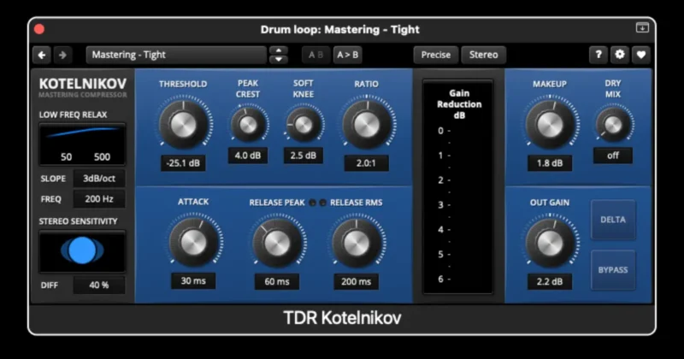Image resolution: width=684 pixels, height=359 pixels.
Task: Click the top-right window tray icon
Action: click(x=642, y=27)
